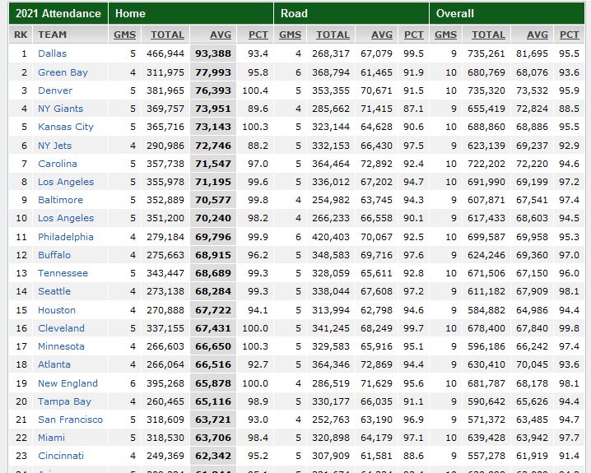Screen dimensions: 591x473
Task: Open the Kansas City team link
Action: pos(66,127)
